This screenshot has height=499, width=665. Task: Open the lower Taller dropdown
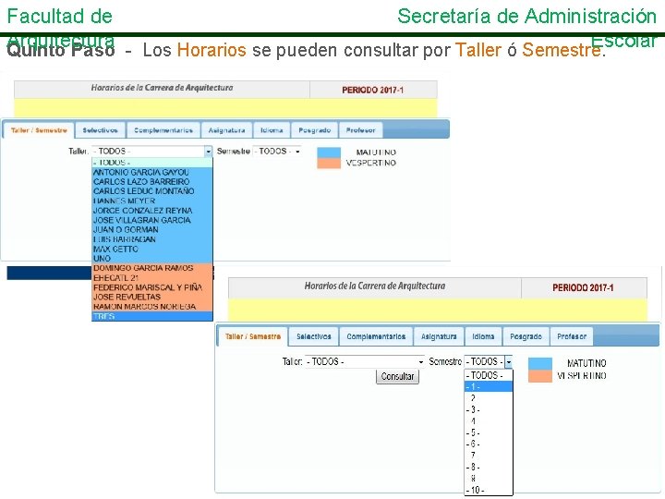(x=364, y=361)
